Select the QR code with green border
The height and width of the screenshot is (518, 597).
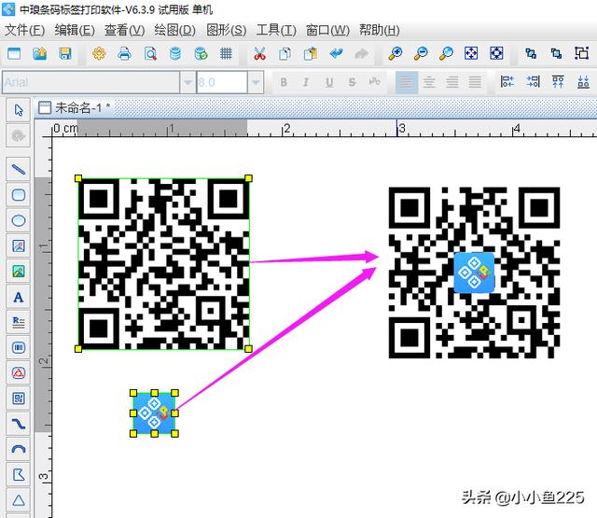[164, 263]
